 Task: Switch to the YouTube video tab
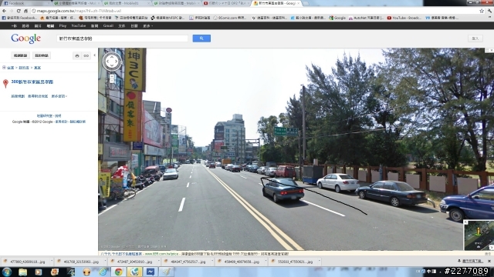(x=226, y=3)
